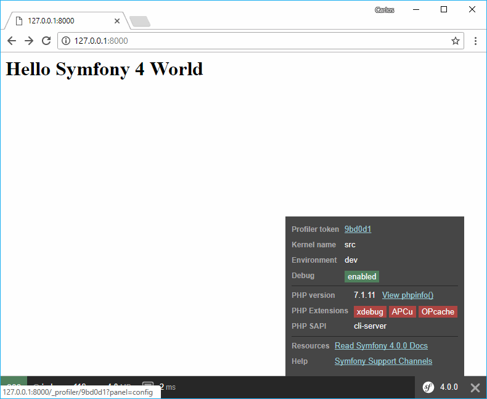The image size is (487, 399).
Task: Maximize the Chrome window
Action: (444, 10)
